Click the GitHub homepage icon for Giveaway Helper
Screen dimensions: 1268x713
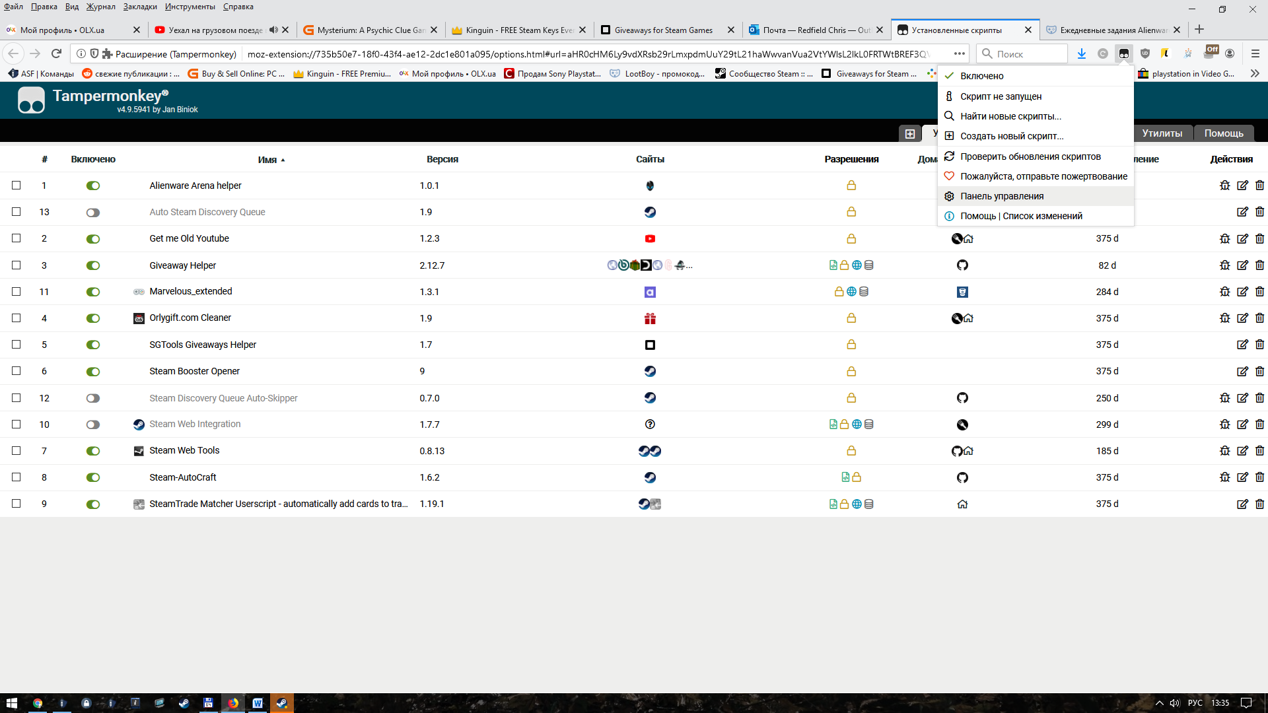(962, 265)
